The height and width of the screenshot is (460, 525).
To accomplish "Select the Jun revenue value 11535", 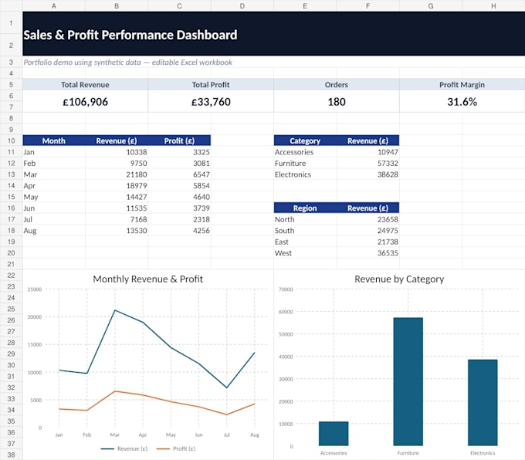I will click(137, 208).
